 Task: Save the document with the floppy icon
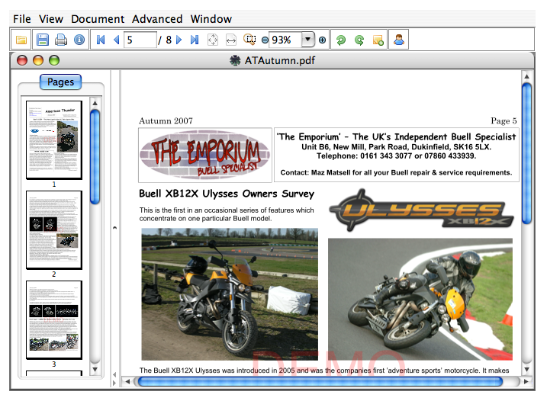tap(42, 40)
